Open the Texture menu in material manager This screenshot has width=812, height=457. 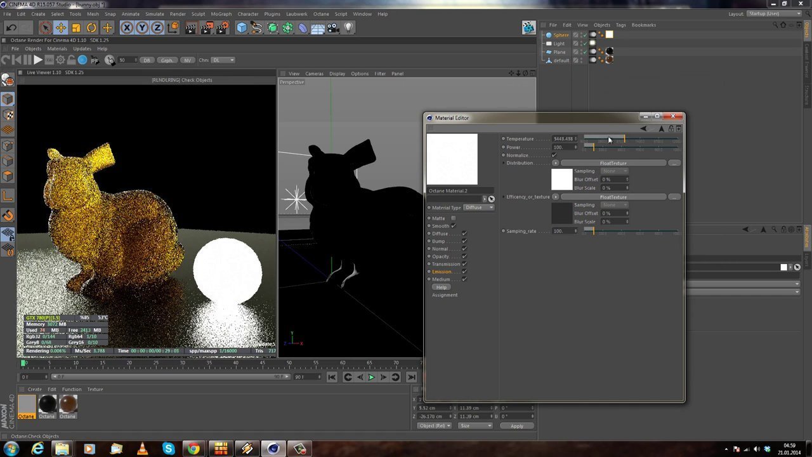95,389
